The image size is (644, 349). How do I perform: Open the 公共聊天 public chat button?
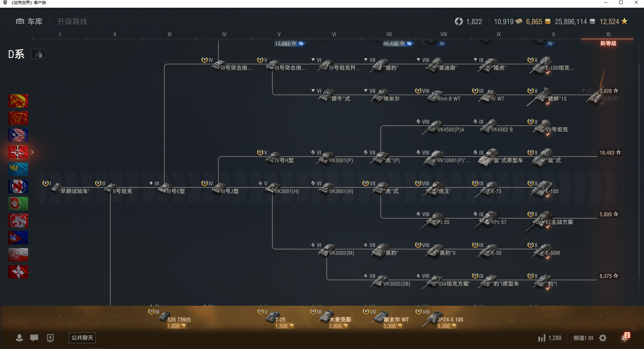click(82, 338)
